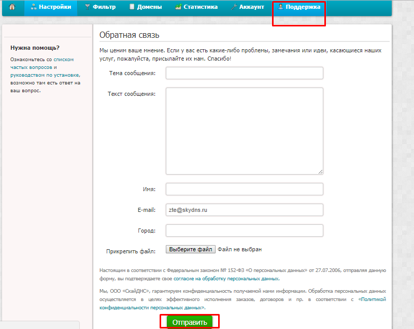Open the Фильтр tab

[101, 7]
